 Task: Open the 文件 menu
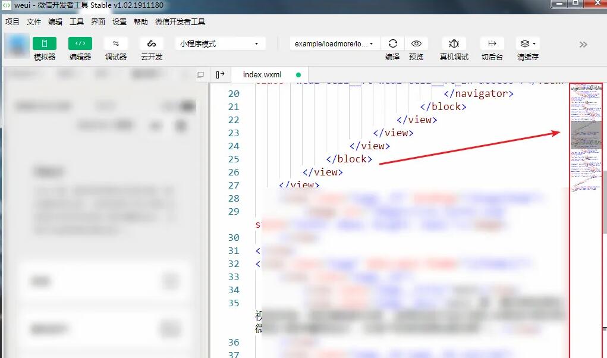[34, 21]
